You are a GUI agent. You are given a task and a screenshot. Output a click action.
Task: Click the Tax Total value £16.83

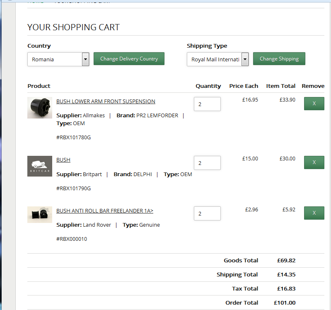(x=286, y=289)
